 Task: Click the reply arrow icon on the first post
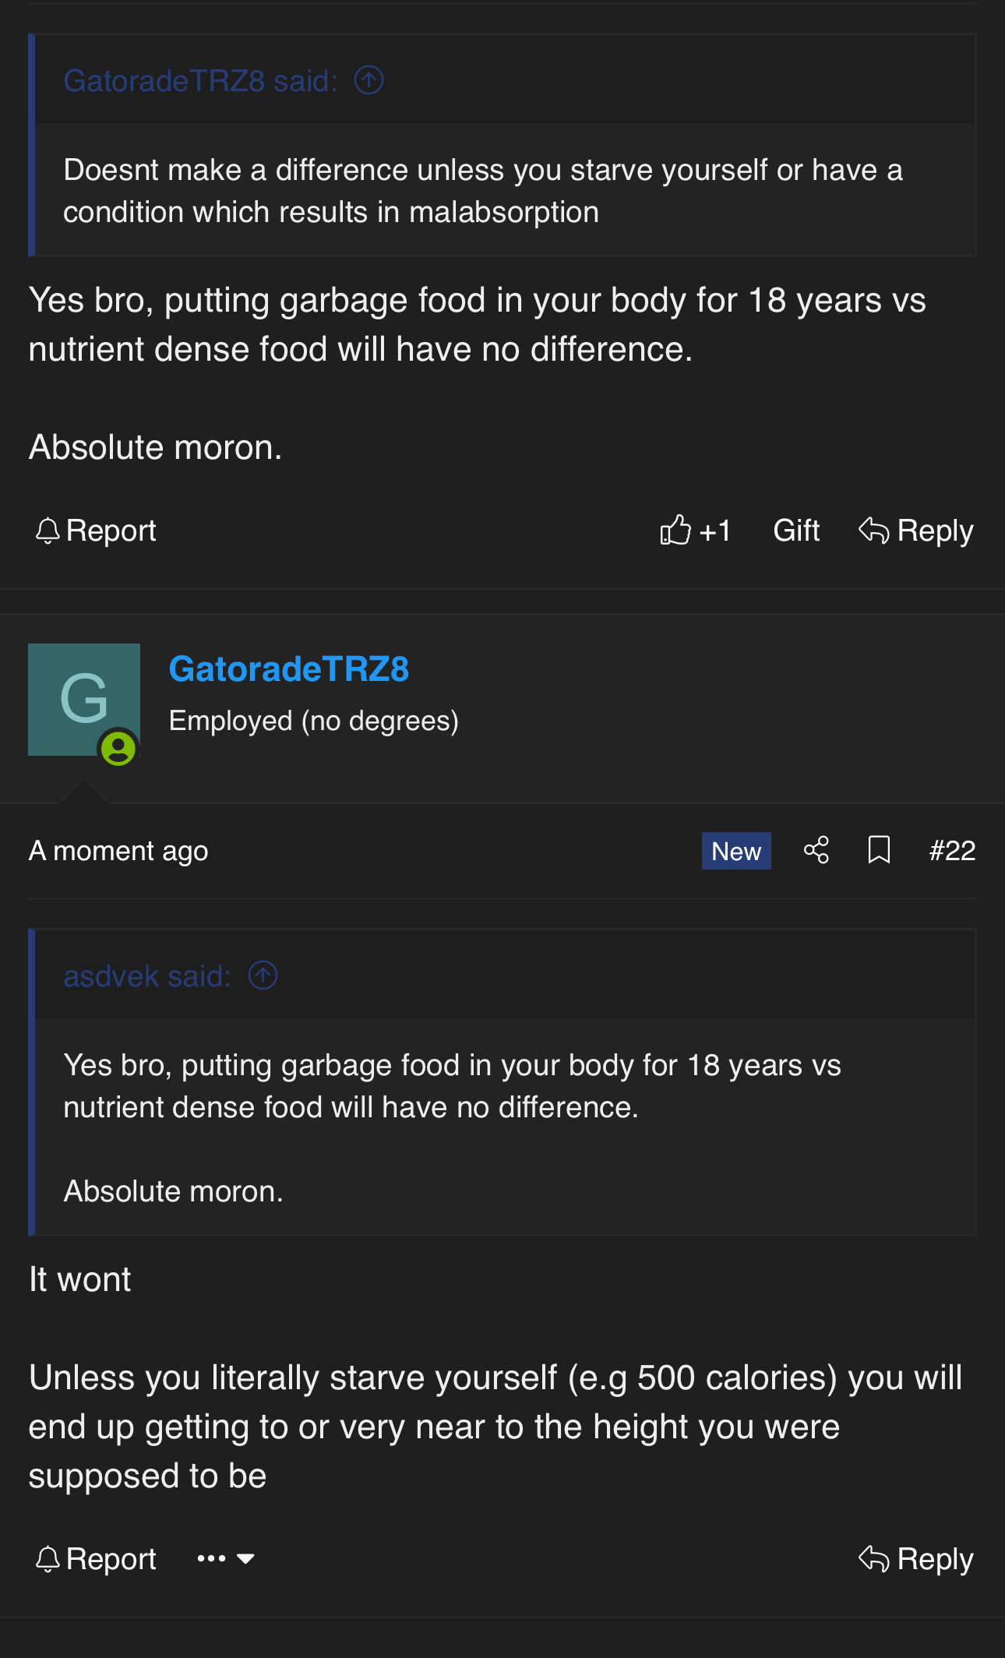[x=873, y=531]
